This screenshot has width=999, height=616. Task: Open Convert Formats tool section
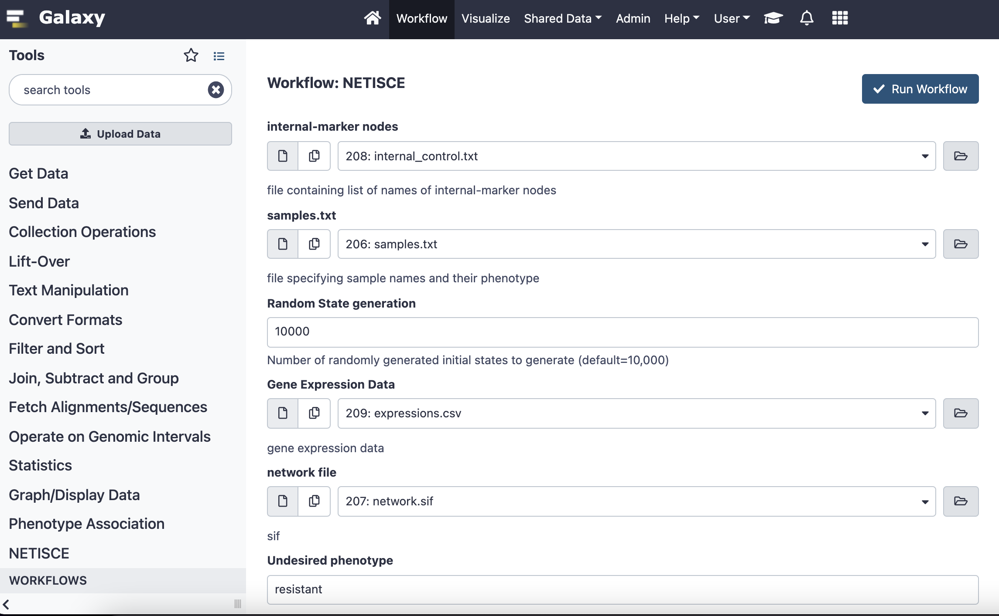[65, 320]
